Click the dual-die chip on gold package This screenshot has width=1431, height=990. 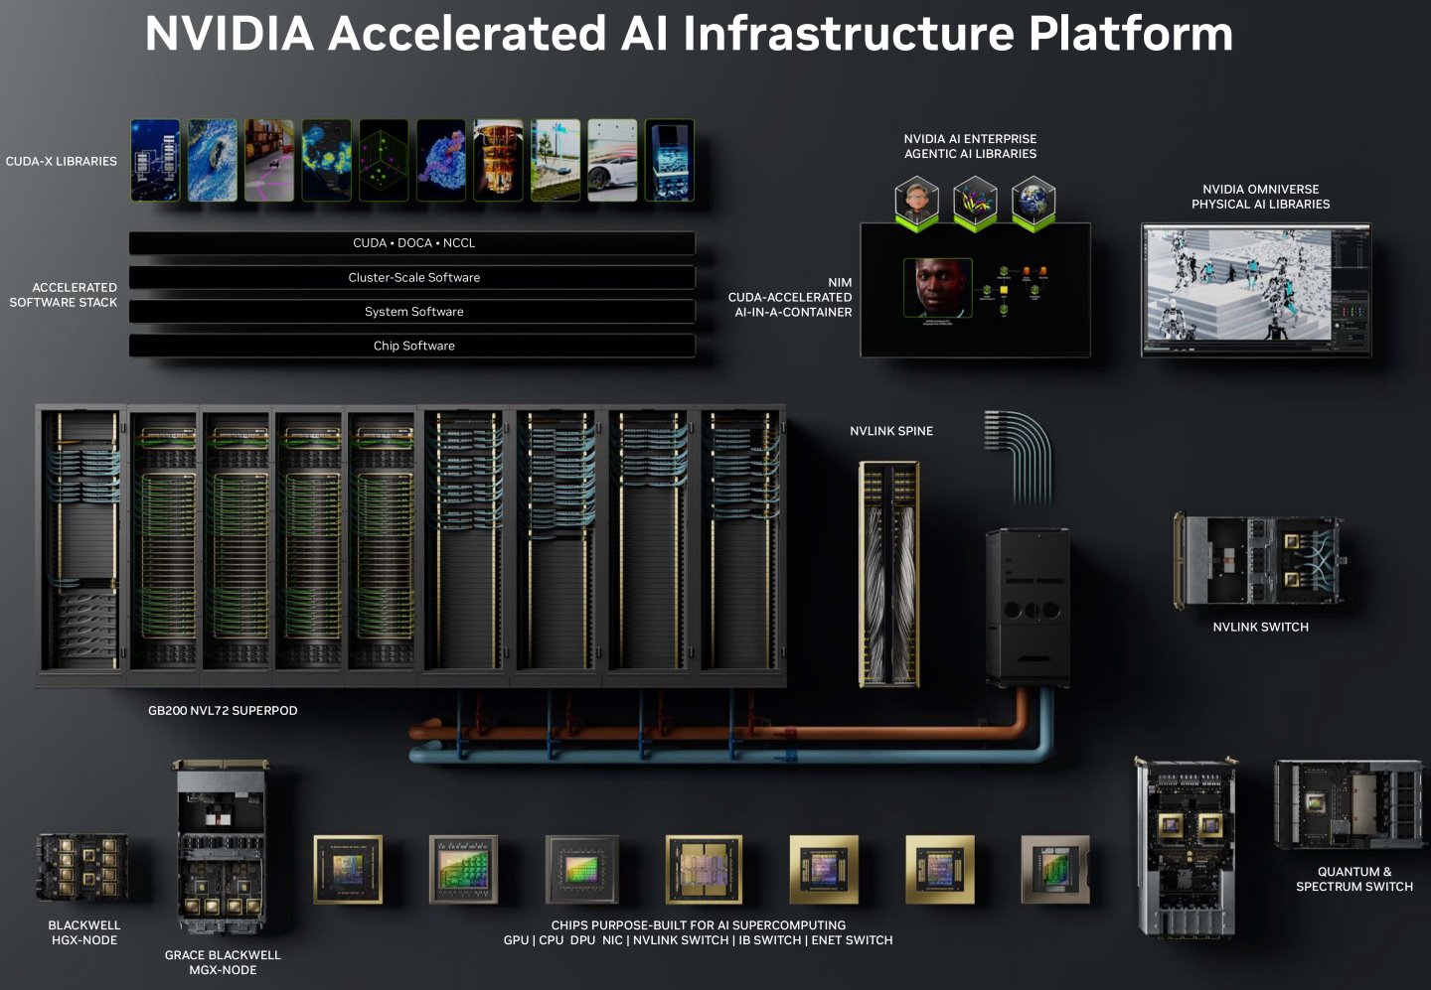tap(704, 870)
